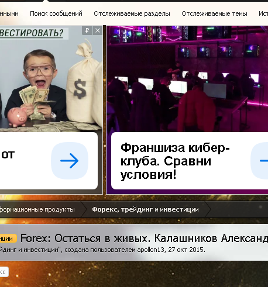This screenshot has width=268, height=287.
Task: Open the ИНВЕСТИРОВАТЬ? ad headline
Action: [32, 33]
